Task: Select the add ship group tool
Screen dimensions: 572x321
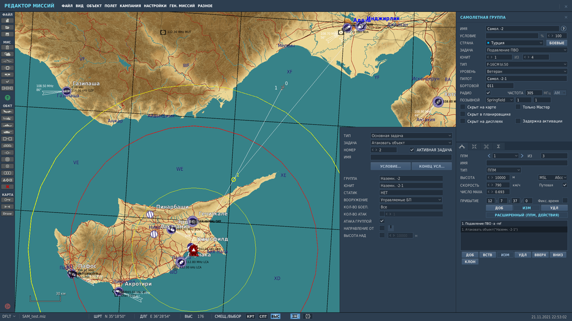Action: click(x=7, y=125)
